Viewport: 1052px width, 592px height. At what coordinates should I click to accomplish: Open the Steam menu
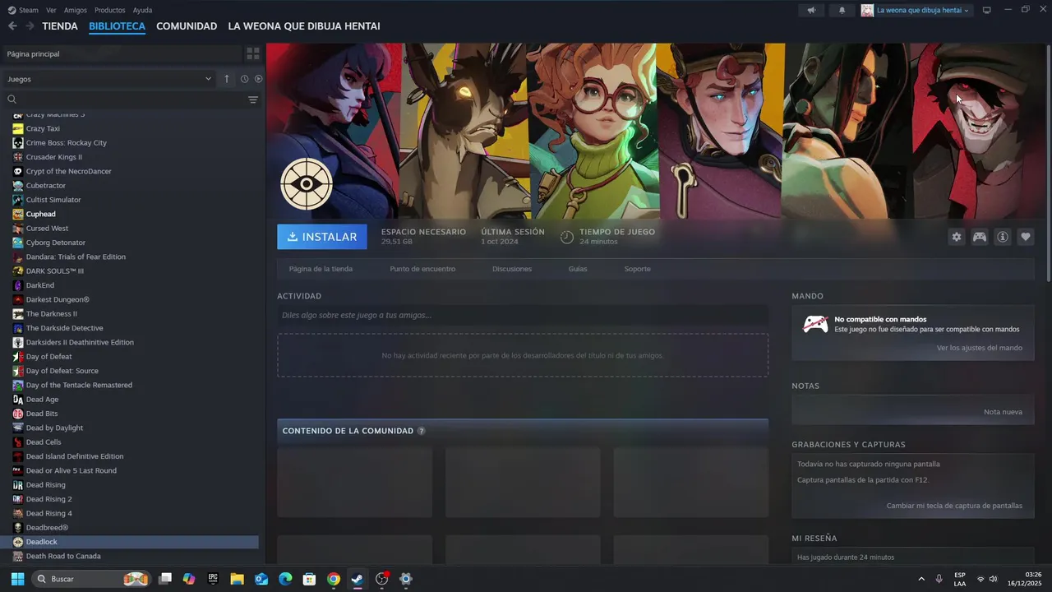[x=23, y=10]
